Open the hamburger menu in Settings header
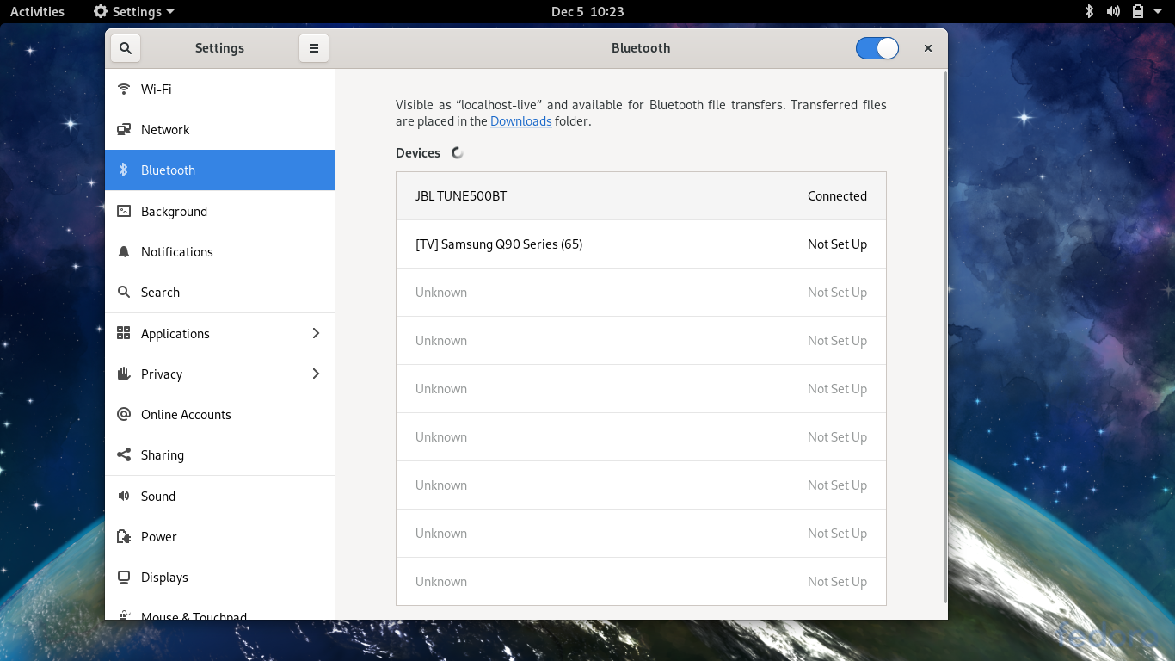Viewport: 1175px width, 661px height. click(314, 48)
